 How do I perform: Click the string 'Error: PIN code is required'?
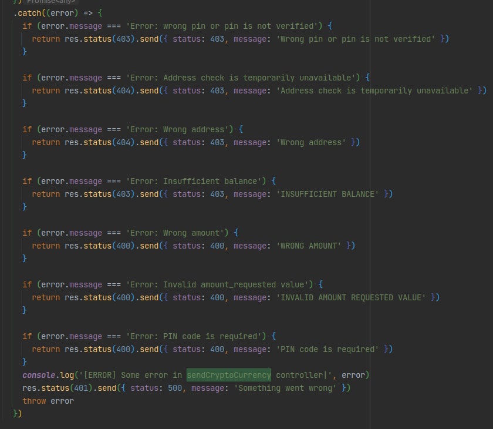click(x=194, y=336)
